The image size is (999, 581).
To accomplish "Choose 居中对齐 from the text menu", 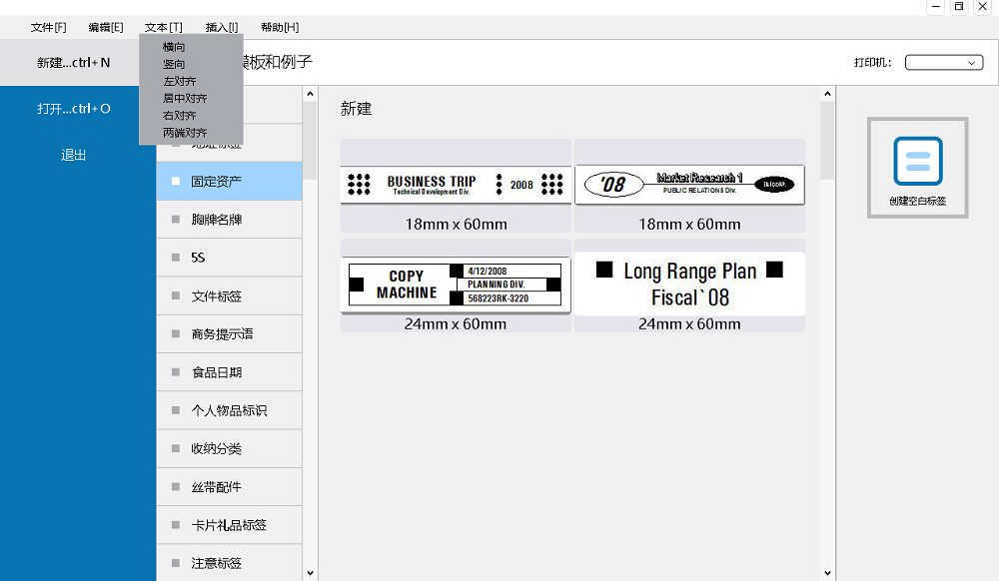I will tap(185, 99).
